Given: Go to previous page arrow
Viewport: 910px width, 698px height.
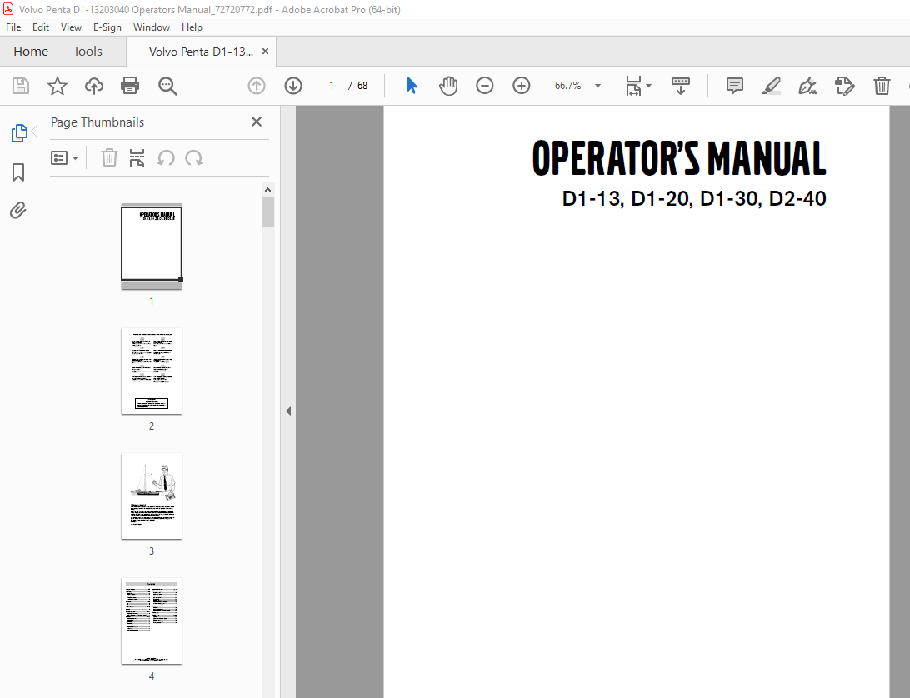Looking at the screenshot, I should (x=257, y=86).
